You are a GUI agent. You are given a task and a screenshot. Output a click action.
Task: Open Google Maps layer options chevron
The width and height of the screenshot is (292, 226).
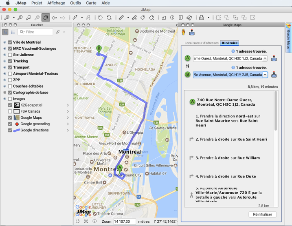click(68, 117)
